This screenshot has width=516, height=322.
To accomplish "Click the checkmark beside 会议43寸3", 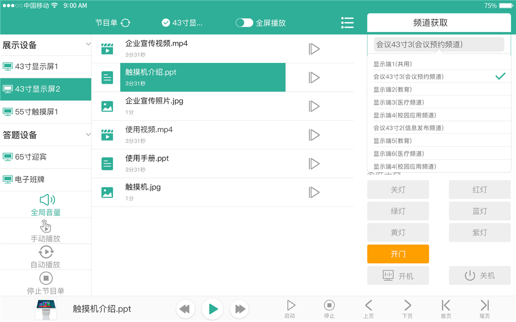I will (x=500, y=76).
